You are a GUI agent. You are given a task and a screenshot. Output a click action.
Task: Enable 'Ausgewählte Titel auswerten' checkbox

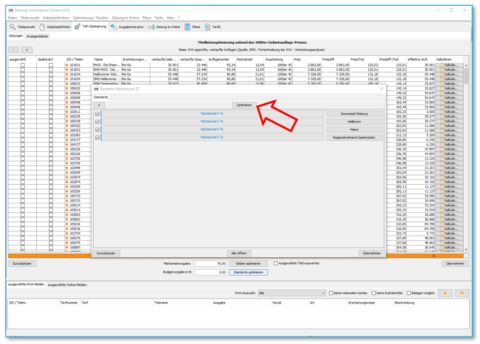pos(276,263)
